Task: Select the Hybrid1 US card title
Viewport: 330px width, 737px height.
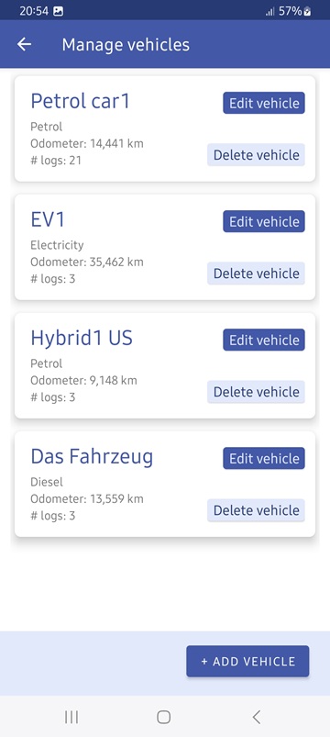Action: pos(82,339)
